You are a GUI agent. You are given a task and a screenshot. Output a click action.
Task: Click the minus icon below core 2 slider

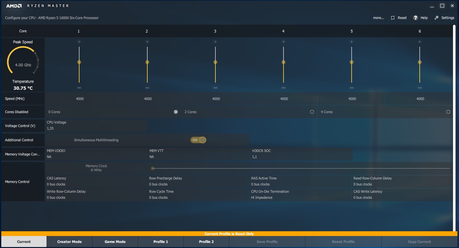pyautogui.click(x=147, y=88)
